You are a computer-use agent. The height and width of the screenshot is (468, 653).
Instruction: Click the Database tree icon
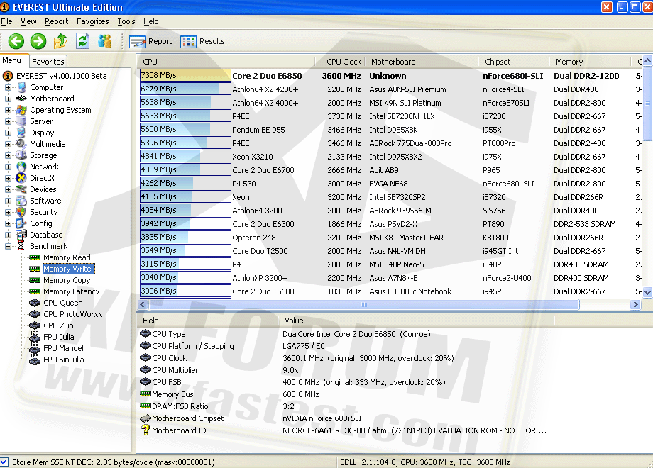click(x=21, y=235)
